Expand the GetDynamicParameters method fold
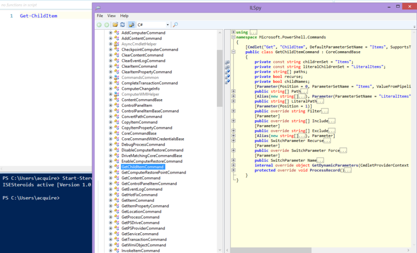The image size is (417, 253). [234, 165]
